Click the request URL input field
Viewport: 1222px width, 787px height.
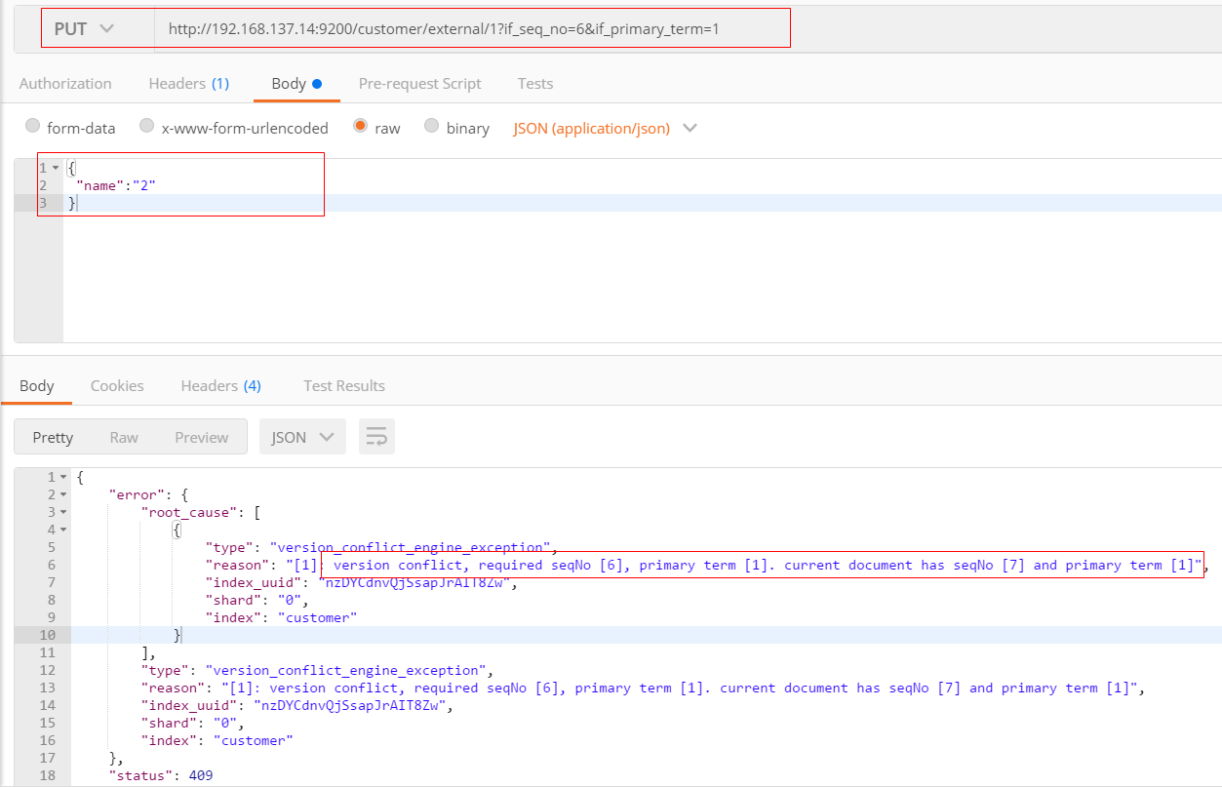point(472,29)
